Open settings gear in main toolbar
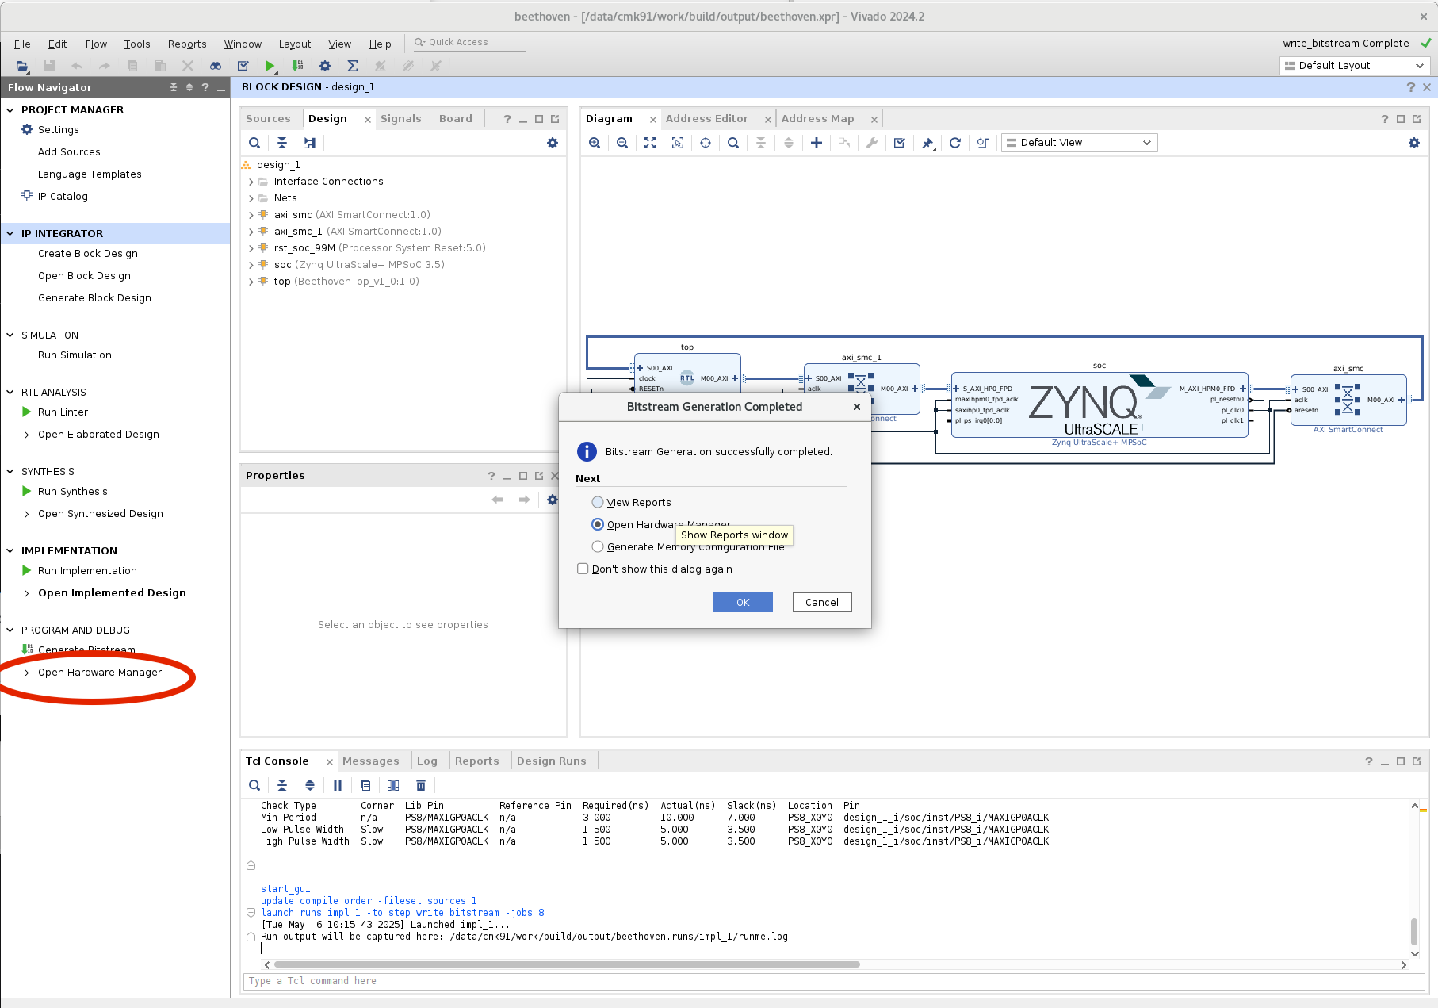The height and width of the screenshot is (1008, 1438). coord(325,66)
